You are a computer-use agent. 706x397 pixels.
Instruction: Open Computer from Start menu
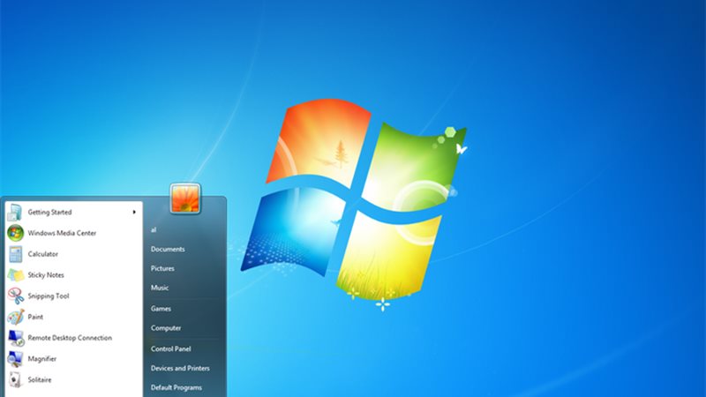click(166, 328)
